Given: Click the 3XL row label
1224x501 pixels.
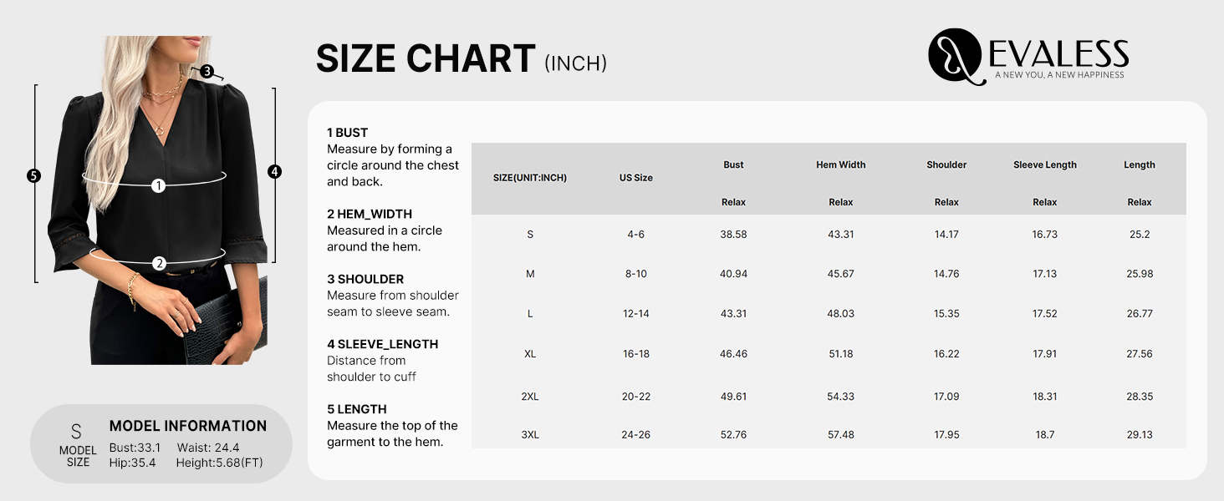Looking at the screenshot, I should click(x=530, y=434).
